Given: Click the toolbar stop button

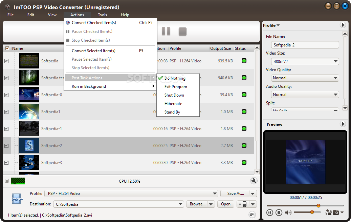Looking at the screenshot, I should (182, 32).
